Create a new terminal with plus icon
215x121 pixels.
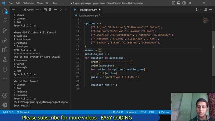37,10
